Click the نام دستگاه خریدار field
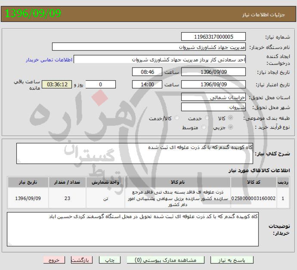 tap(148, 47)
